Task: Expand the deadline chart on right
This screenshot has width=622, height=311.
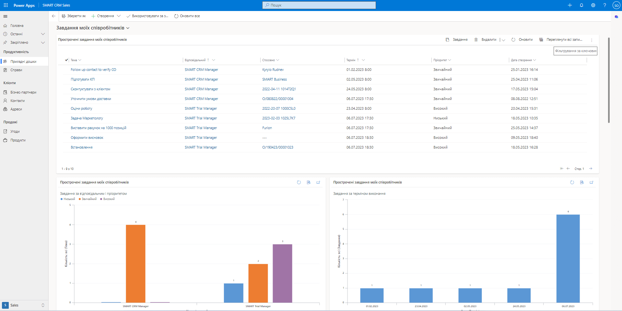Action: point(592,183)
